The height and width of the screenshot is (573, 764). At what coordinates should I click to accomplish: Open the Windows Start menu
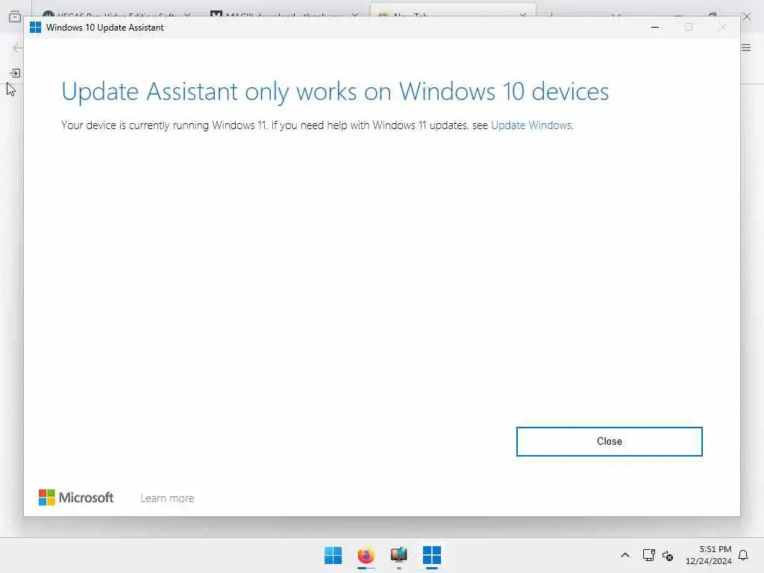point(334,555)
